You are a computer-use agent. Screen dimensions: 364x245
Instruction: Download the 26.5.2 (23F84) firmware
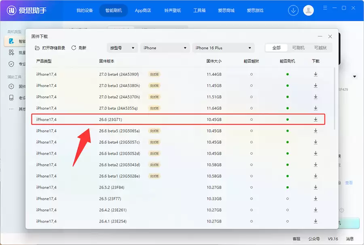(315, 187)
